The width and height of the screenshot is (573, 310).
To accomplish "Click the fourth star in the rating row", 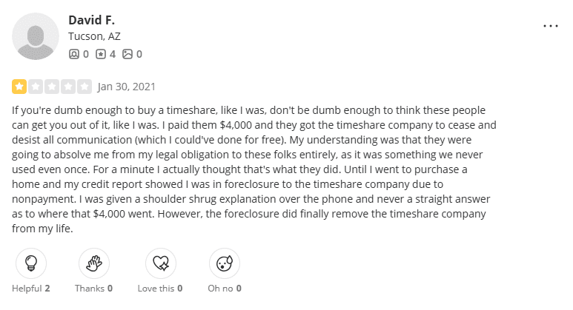I will click(x=68, y=87).
